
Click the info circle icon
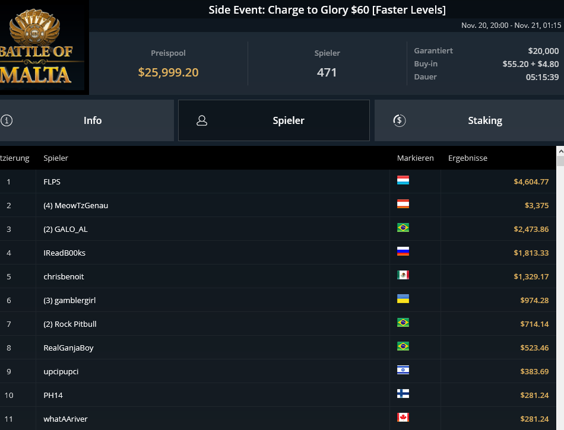point(7,120)
